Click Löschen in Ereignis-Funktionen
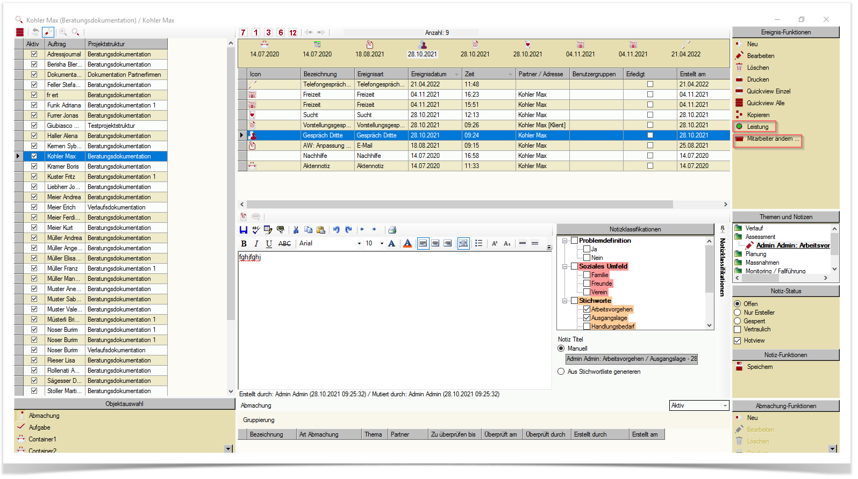The height and width of the screenshot is (479, 858). [x=757, y=68]
